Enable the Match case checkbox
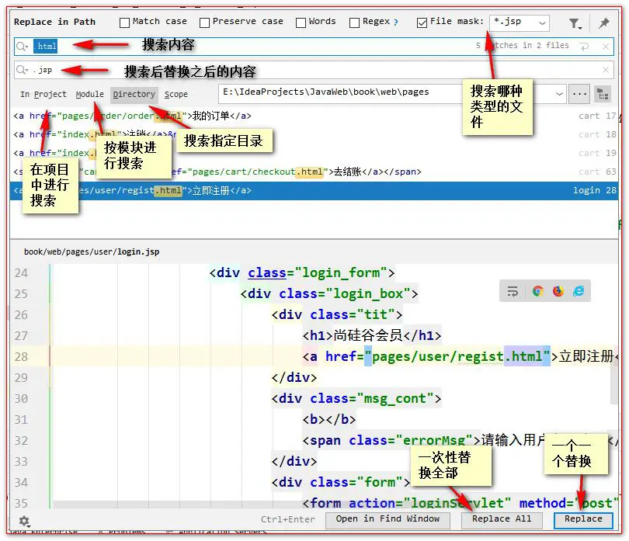The height and width of the screenshot is (541, 629). pos(125,23)
